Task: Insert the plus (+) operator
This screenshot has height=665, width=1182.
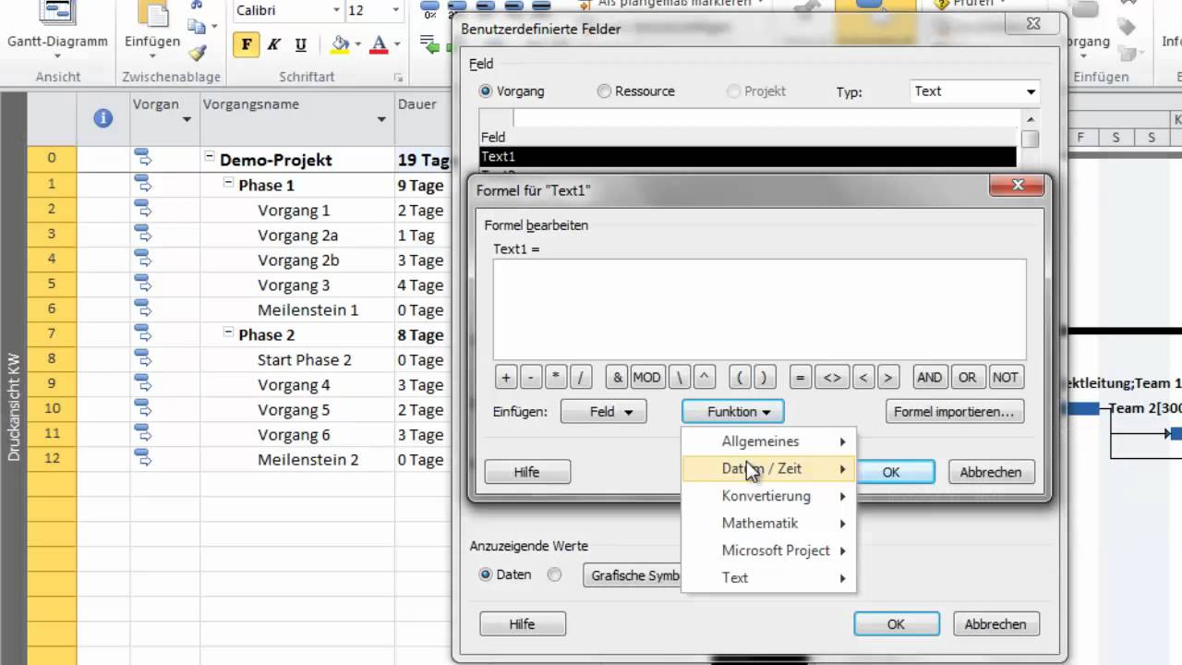Action: coord(505,377)
